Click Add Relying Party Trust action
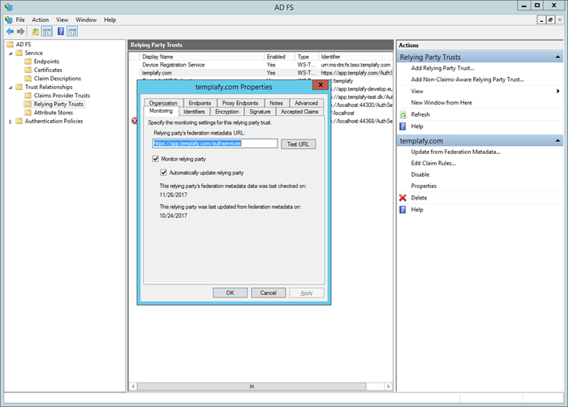The width and height of the screenshot is (568, 407). (443, 68)
